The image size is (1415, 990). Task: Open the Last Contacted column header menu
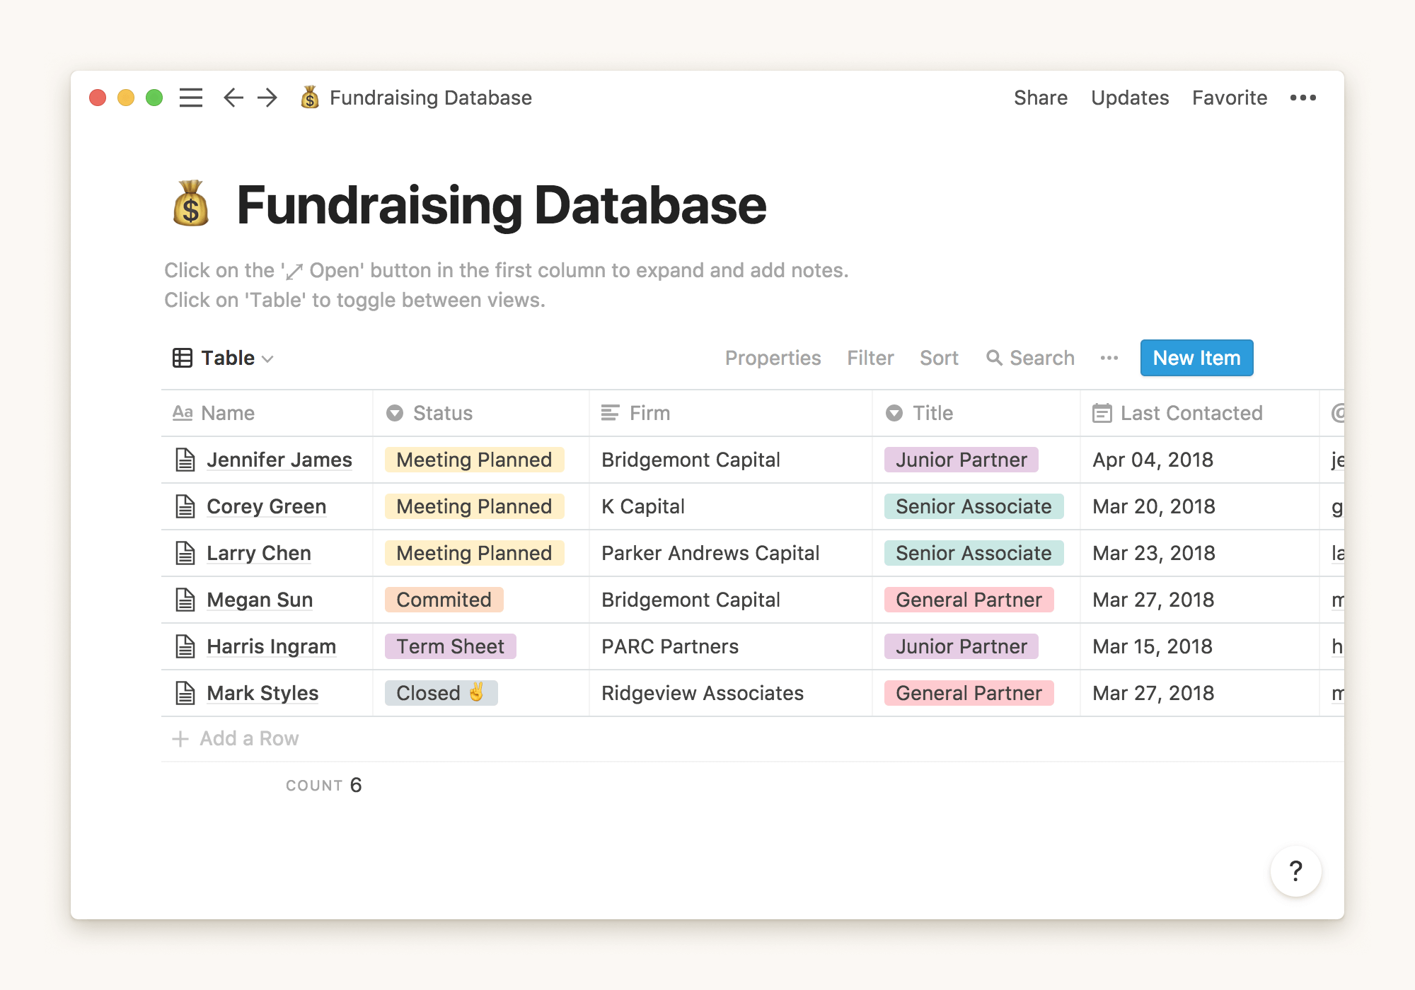(1191, 413)
